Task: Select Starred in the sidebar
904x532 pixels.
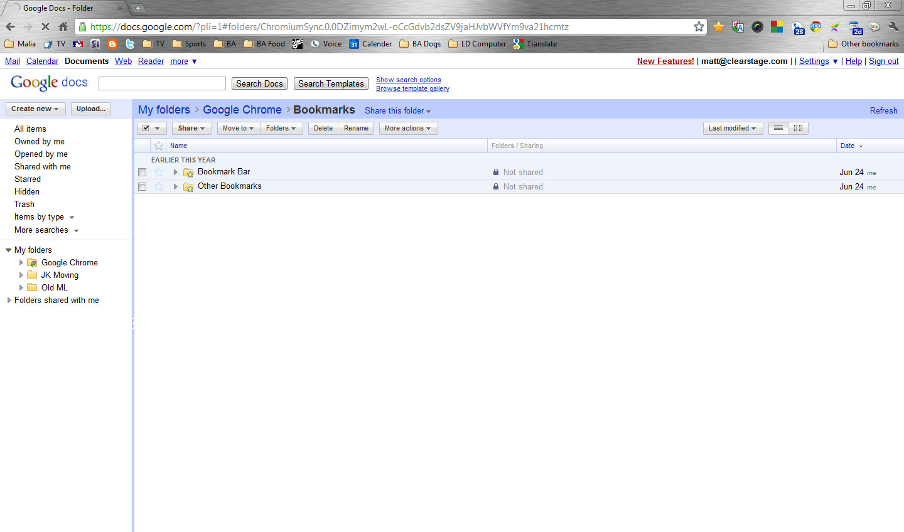Action: coord(28,179)
